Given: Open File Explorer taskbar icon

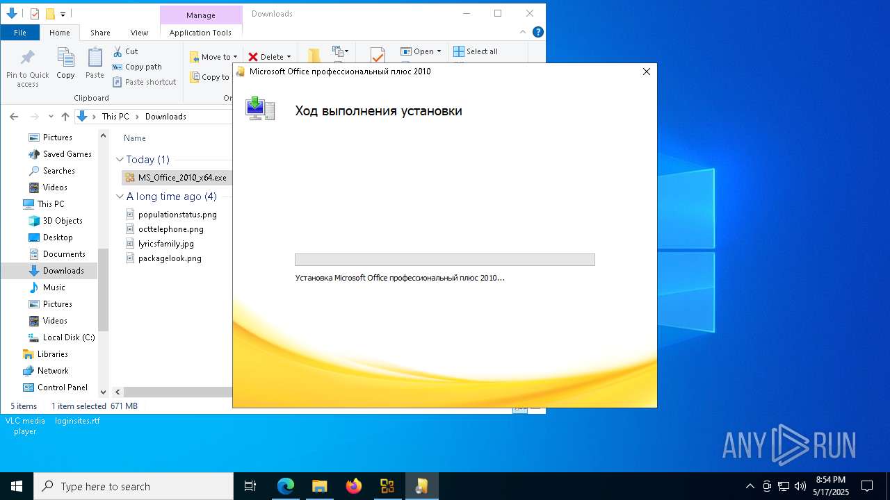Looking at the screenshot, I should tap(319, 486).
